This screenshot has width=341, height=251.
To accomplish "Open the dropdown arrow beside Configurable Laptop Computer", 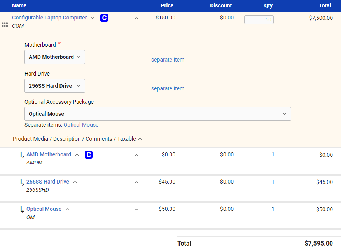I will 93,18.
